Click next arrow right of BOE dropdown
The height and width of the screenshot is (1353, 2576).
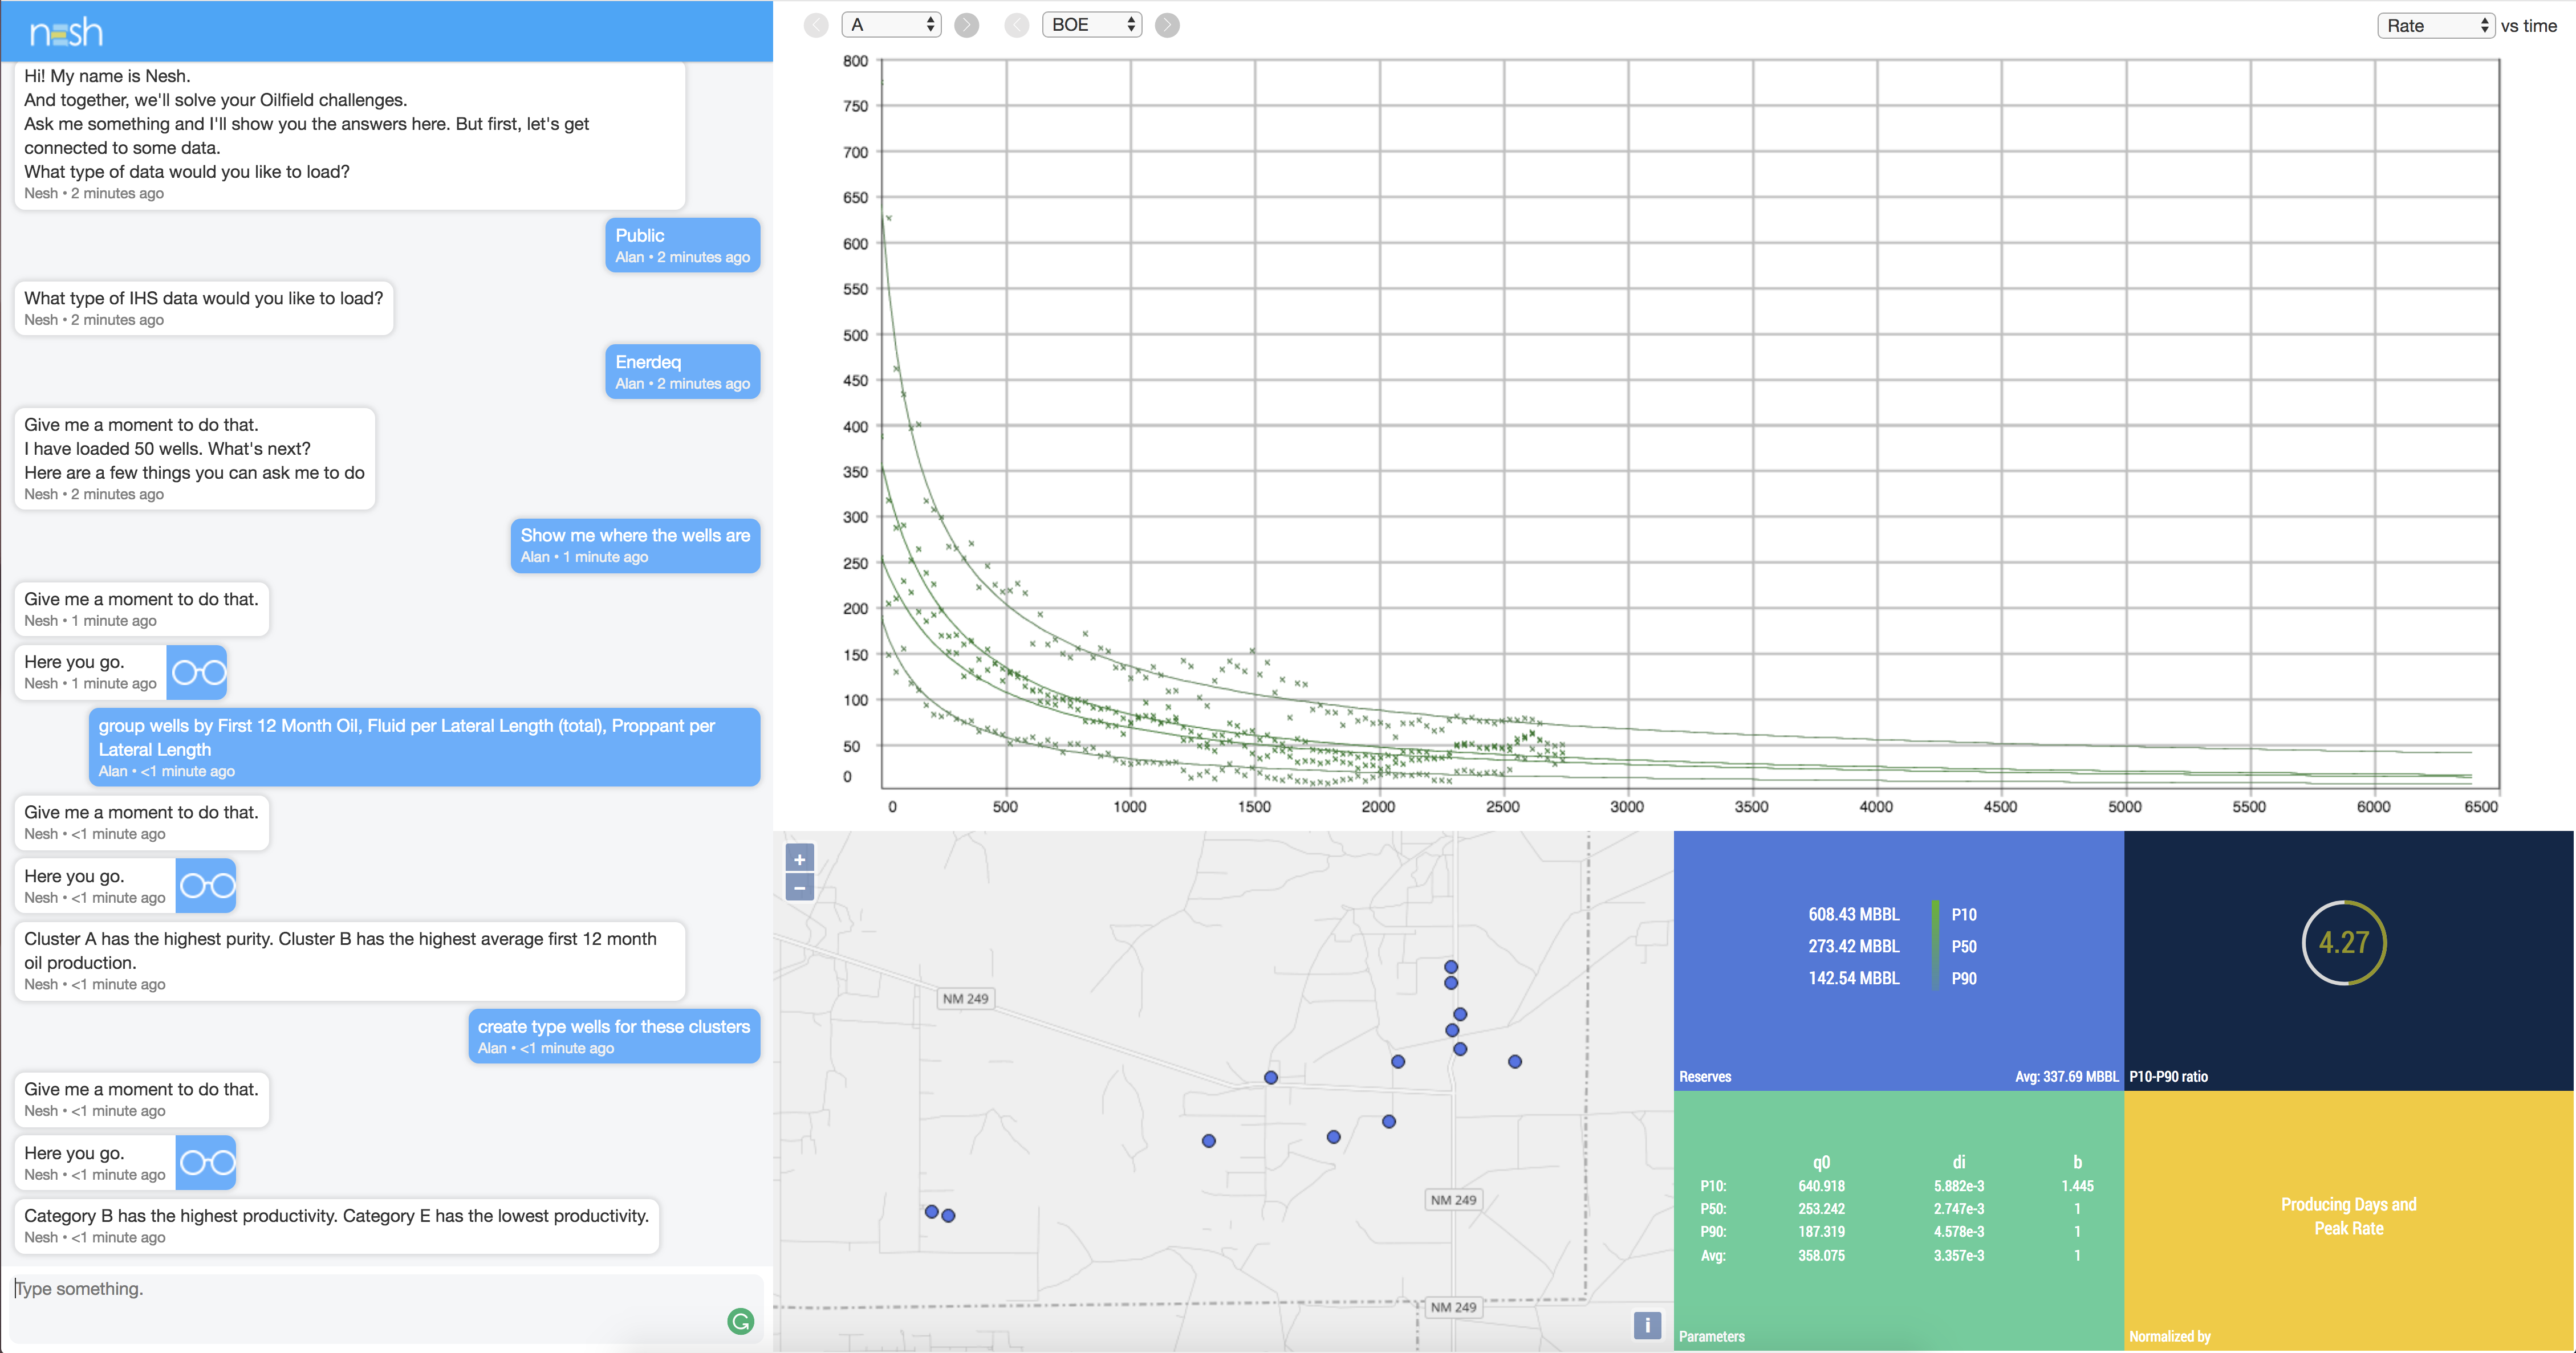click(1167, 25)
